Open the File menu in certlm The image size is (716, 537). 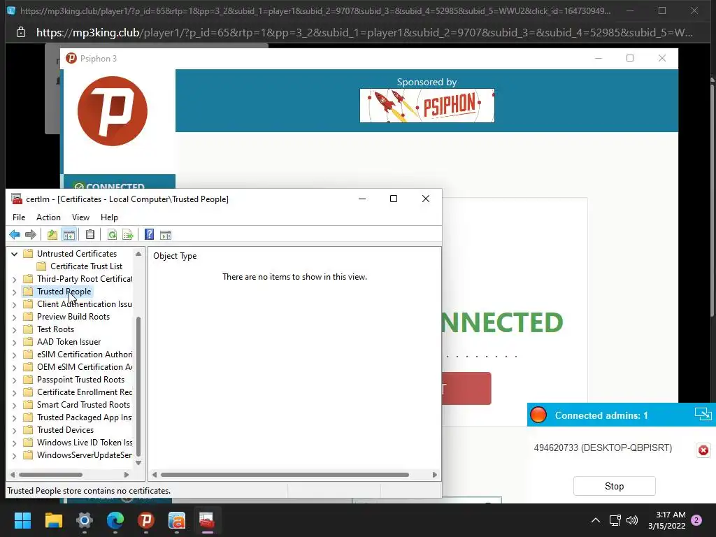(x=19, y=217)
